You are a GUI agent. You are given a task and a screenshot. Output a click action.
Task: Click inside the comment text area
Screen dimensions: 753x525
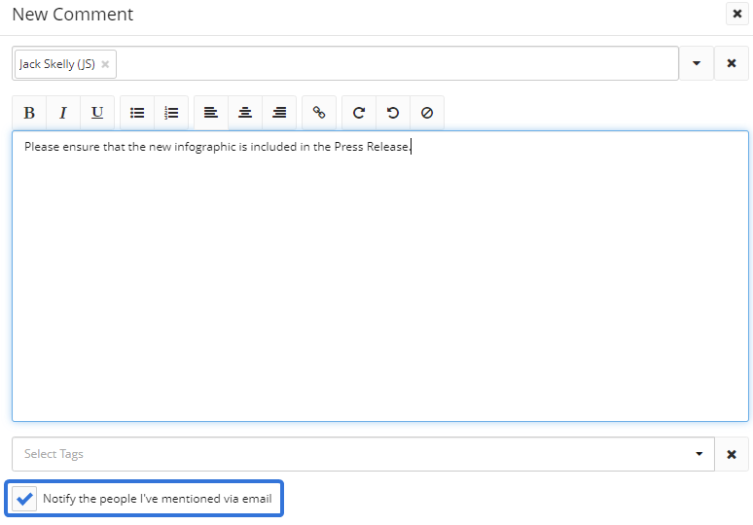[379, 282]
